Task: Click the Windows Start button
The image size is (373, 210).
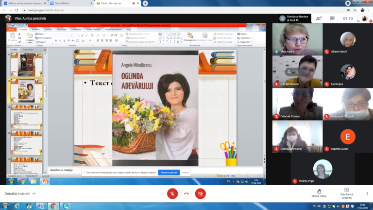Action: tap(5, 206)
